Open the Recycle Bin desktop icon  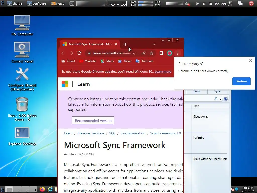[22, 109]
